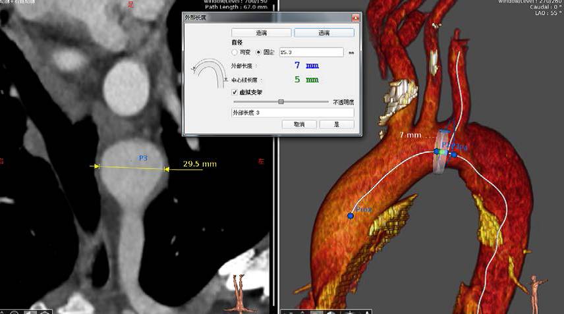
Task: Select the blue Prox centerline point
Action: click(351, 215)
